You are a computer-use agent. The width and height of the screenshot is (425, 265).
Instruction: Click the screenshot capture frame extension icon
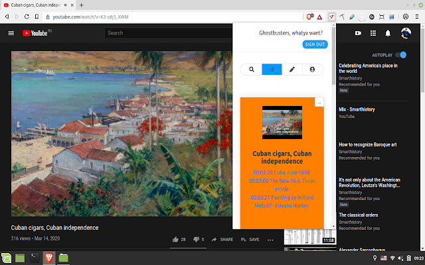[x=382, y=17]
